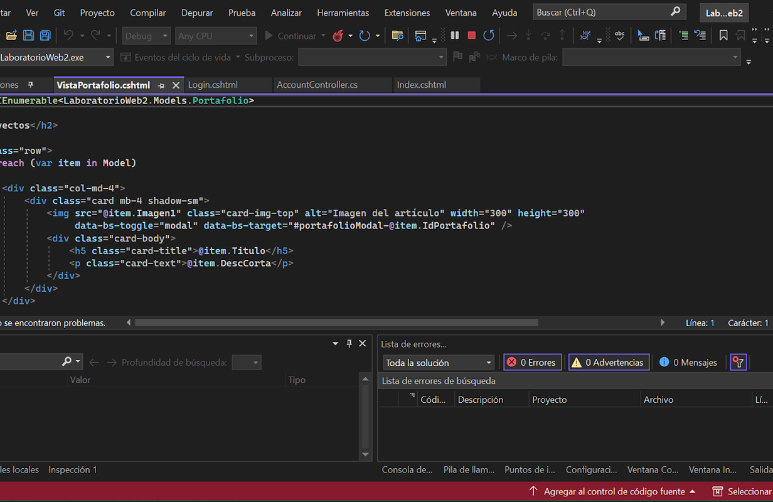Restart the application with the circular arrow

365,36
